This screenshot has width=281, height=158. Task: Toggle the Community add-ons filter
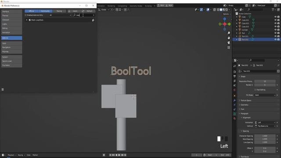[x=45, y=11]
